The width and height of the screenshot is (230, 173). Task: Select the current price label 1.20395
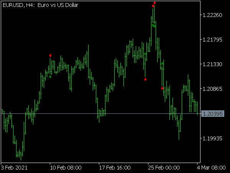pos(213,114)
